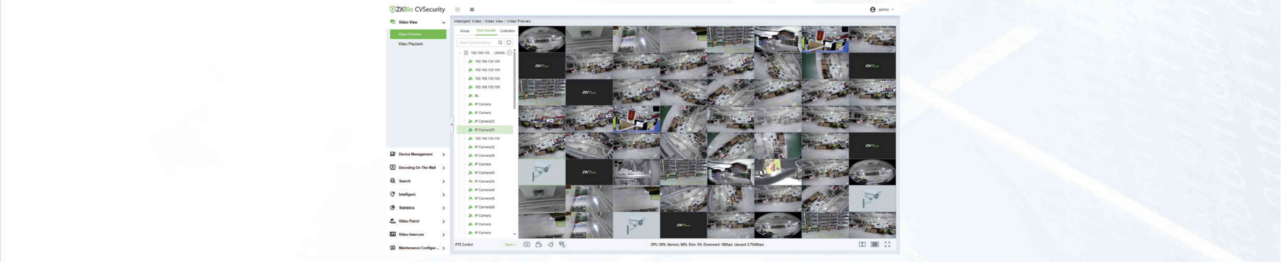The width and height of the screenshot is (1281, 262).
Task: Select IP Camera44 in camera list
Action: (484, 173)
